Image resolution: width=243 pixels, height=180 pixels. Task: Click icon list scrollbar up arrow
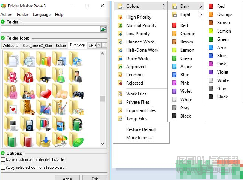(103, 54)
